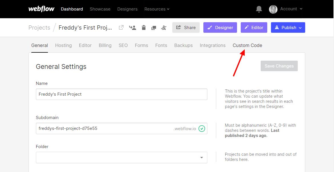This screenshot has height=172, width=334.
Task: Switch to the General tab
Action: [40, 45]
